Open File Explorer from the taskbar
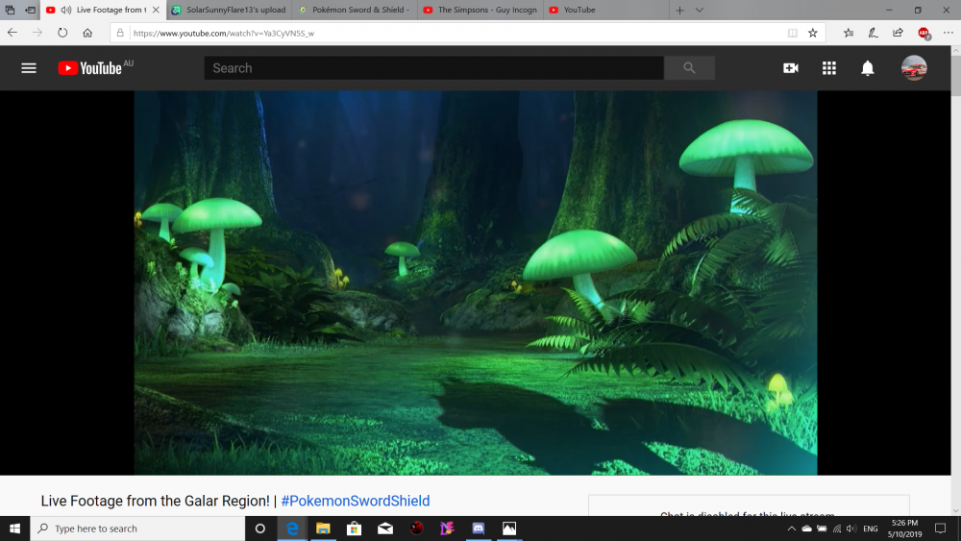Image resolution: width=961 pixels, height=541 pixels. tap(323, 529)
